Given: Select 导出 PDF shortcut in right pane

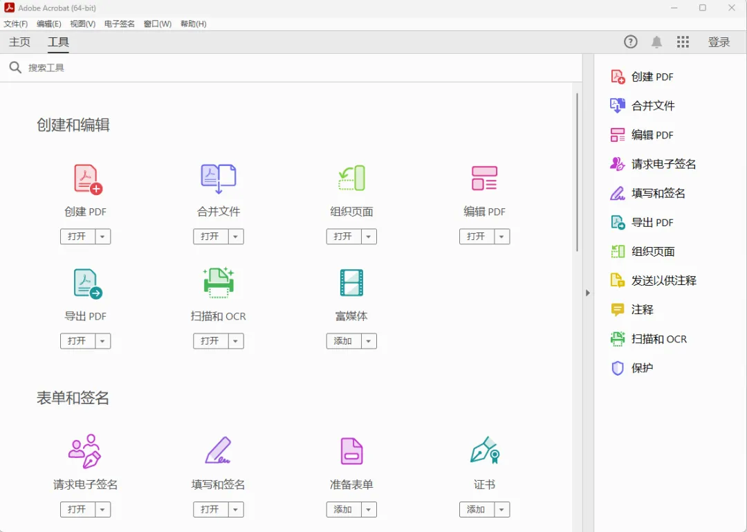Looking at the screenshot, I should [x=642, y=222].
